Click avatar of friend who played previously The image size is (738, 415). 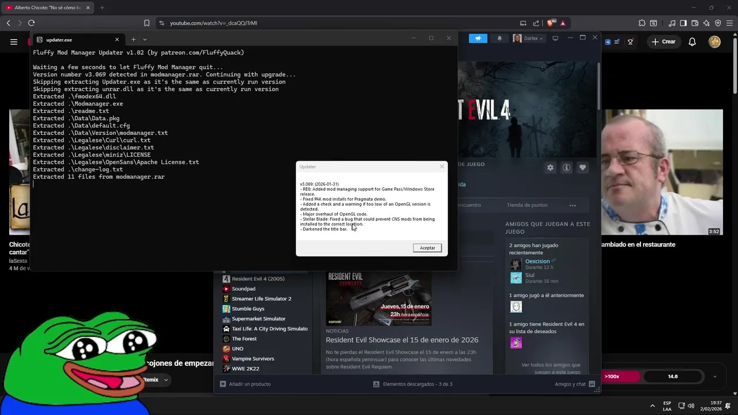coord(516,307)
